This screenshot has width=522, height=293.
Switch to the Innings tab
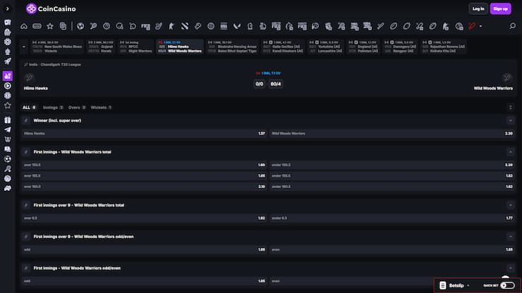click(x=51, y=107)
